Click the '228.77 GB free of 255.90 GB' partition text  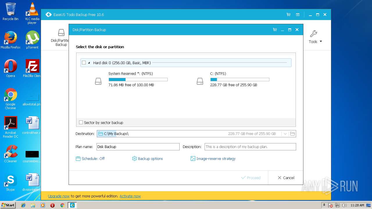[x=234, y=85]
